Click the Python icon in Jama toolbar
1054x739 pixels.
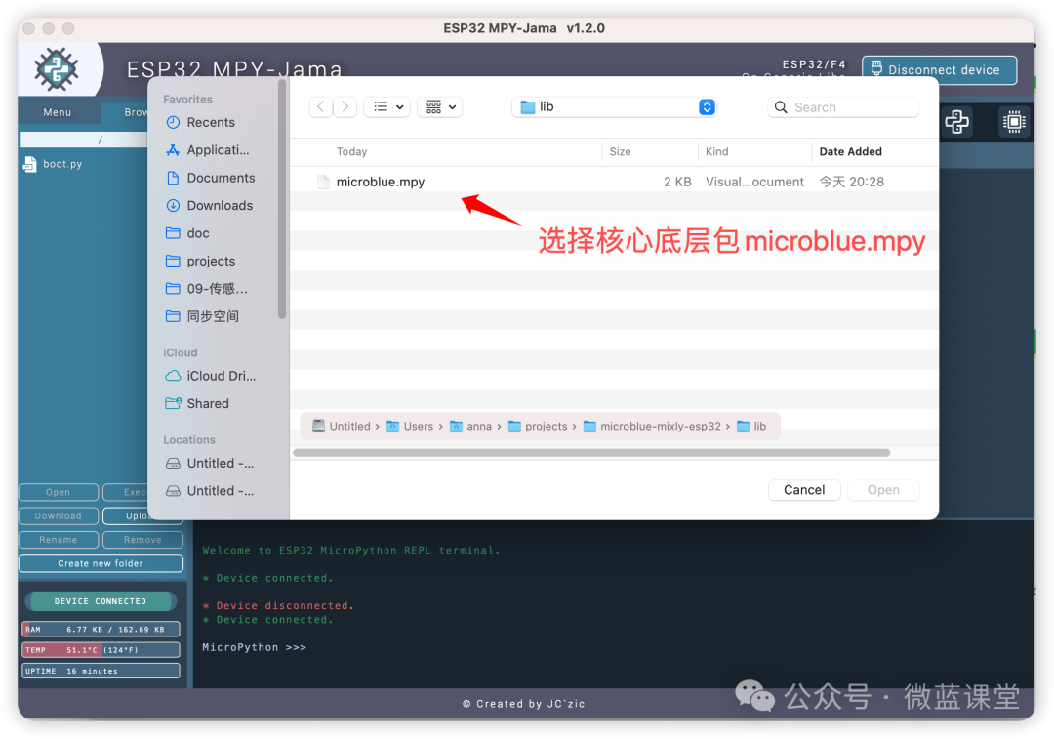(956, 122)
